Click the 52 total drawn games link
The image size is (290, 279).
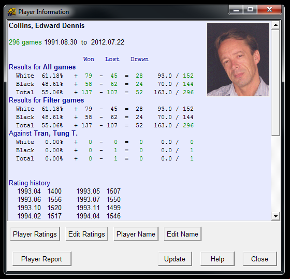(x=139, y=92)
